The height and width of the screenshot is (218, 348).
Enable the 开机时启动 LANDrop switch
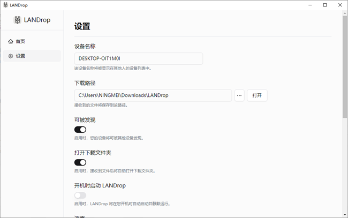tap(80, 196)
